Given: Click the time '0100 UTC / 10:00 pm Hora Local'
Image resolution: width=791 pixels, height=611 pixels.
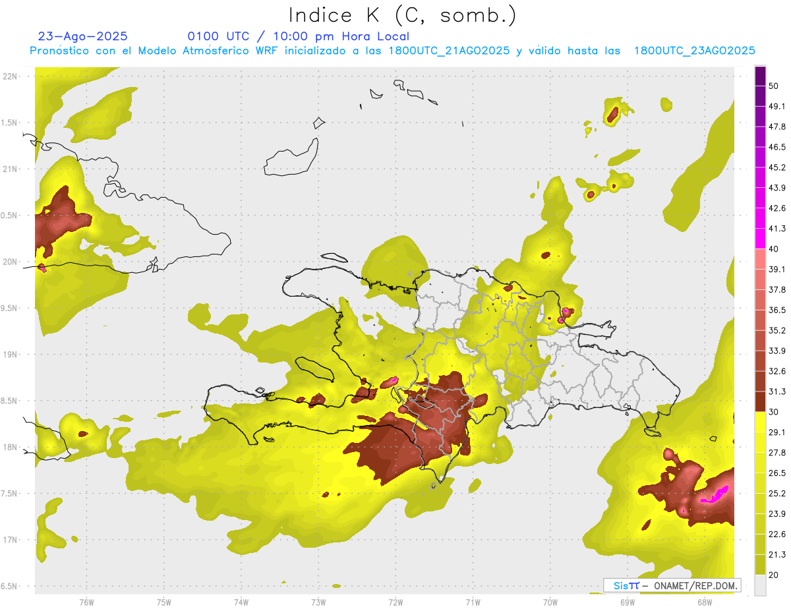Looking at the screenshot, I should point(298,37).
